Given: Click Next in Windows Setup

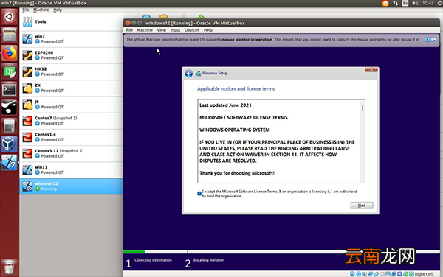Looking at the screenshot, I should 362,206.
